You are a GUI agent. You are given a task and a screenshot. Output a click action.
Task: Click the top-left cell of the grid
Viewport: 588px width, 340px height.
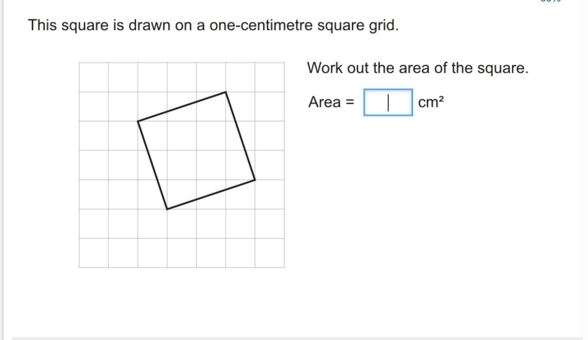pyautogui.click(x=94, y=77)
